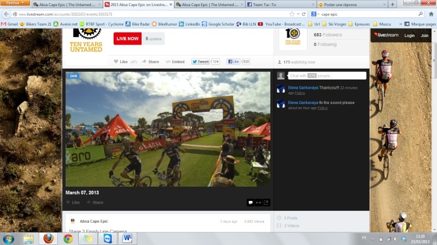The image size is (437, 245).
Task: Open the RTBF Sport - Cyclisme bookmark
Action: click(x=102, y=24)
